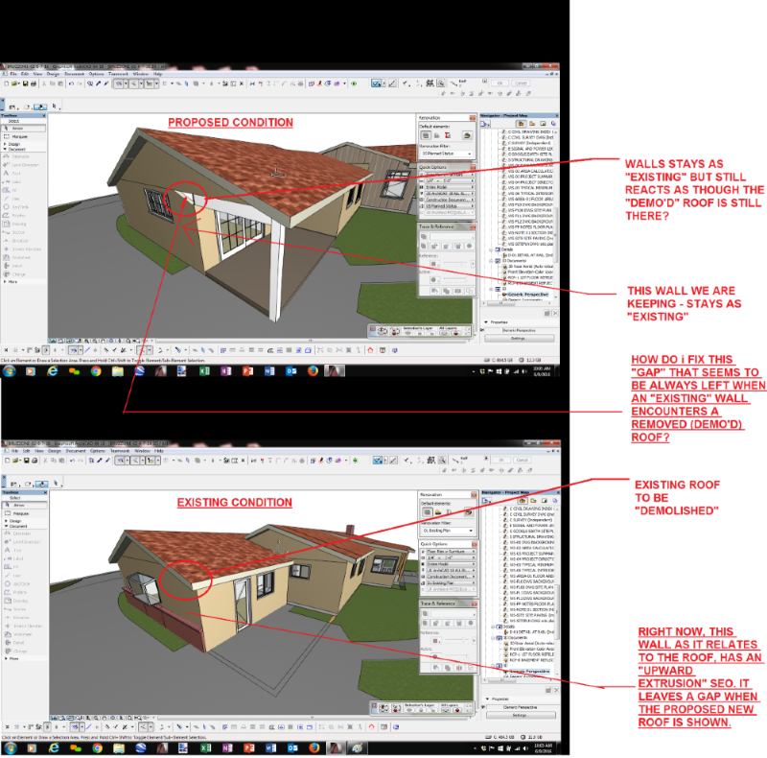Click View Map icon in top Navigator
767x758 pixels.
pyautogui.click(x=532, y=124)
